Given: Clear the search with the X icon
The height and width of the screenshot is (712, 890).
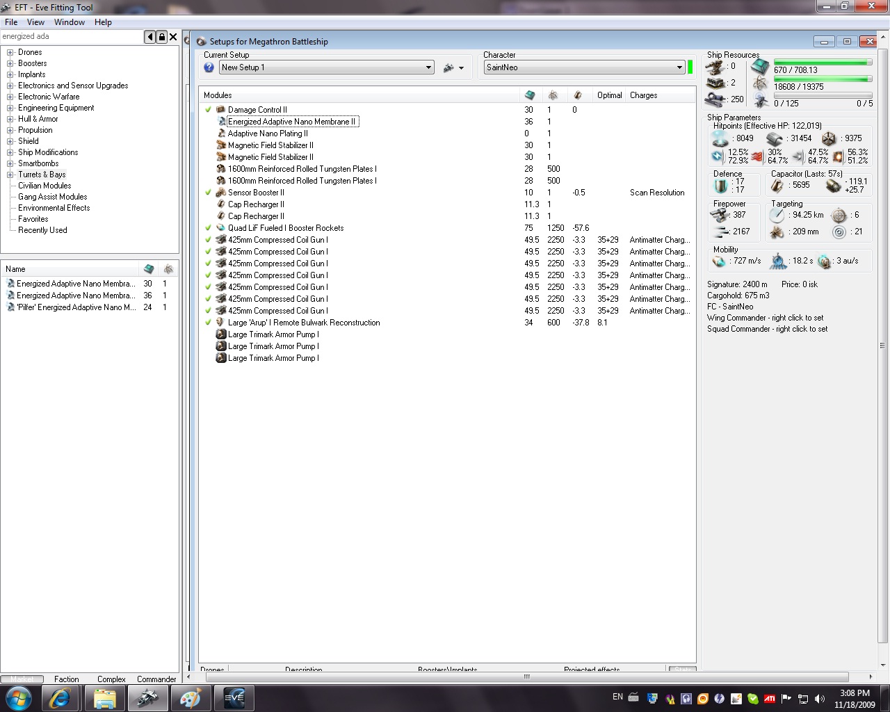Looking at the screenshot, I should pyautogui.click(x=174, y=37).
